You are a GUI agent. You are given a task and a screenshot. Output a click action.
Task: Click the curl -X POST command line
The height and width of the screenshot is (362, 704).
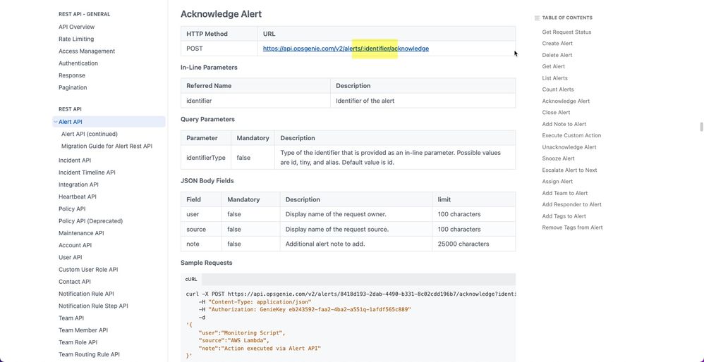pyautogui.click(x=351, y=294)
